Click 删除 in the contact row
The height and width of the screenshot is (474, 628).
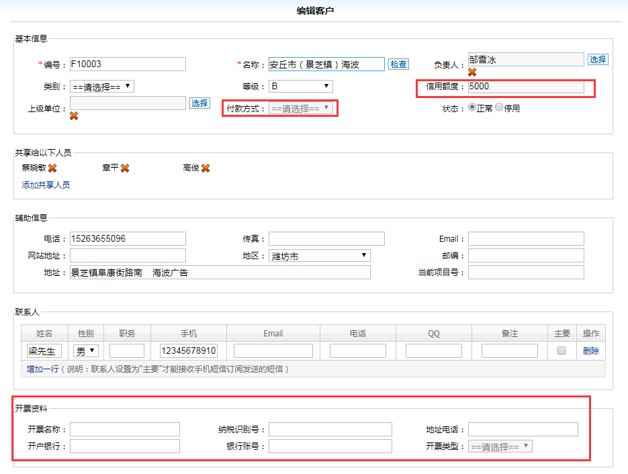(591, 350)
